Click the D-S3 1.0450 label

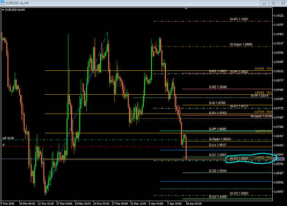coord(218,197)
